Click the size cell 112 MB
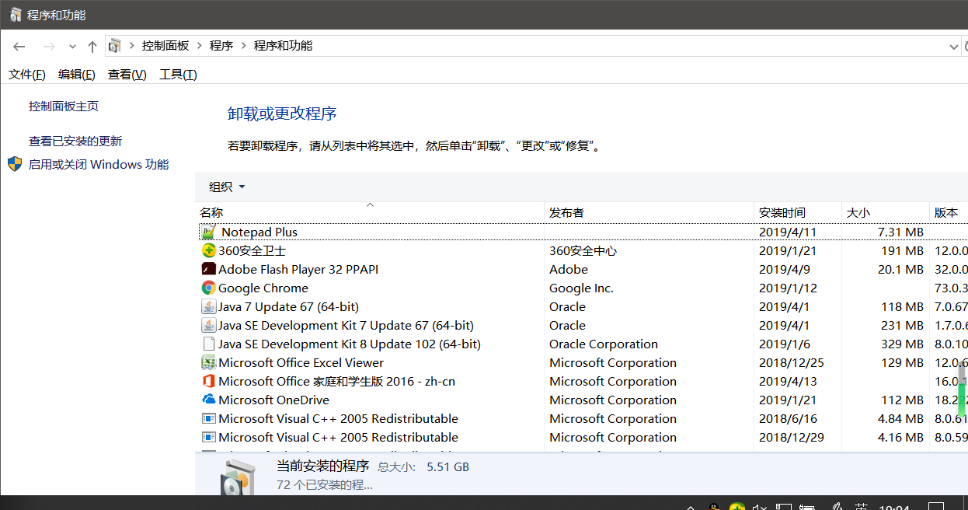Viewport: 968px width, 510px height. point(903,400)
